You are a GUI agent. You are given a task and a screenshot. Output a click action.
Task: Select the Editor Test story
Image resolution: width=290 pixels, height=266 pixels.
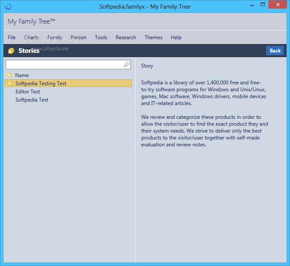point(28,92)
